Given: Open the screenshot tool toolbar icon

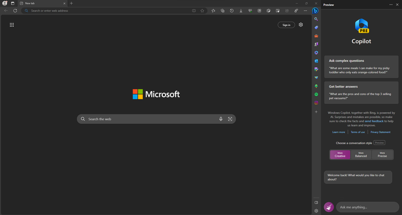Looking at the screenshot, I should tap(268, 11).
